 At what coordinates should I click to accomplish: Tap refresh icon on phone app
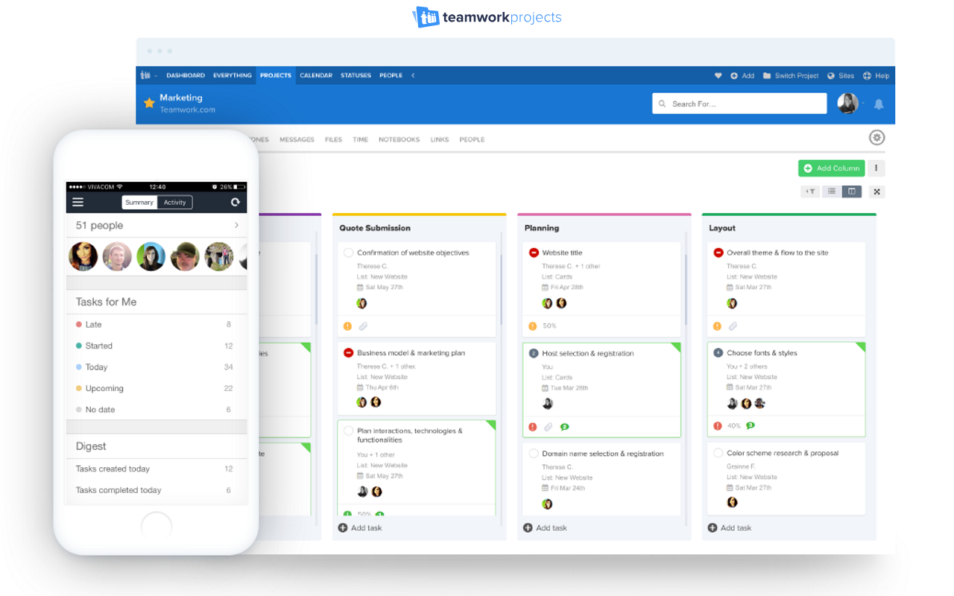(x=236, y=202)
